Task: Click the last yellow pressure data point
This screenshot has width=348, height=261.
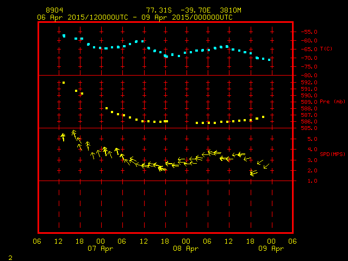Action: point(263,117)
